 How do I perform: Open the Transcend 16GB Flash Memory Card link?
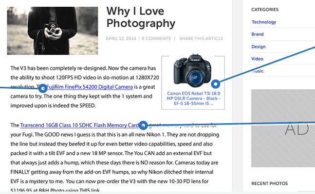coord(79,125)
